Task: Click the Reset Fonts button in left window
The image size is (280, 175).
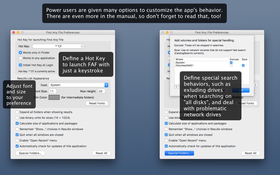Action: pyautogui.click(x=97, y=103)
